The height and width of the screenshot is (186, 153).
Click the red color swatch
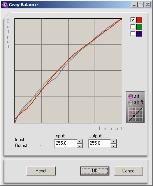(139, 19)
